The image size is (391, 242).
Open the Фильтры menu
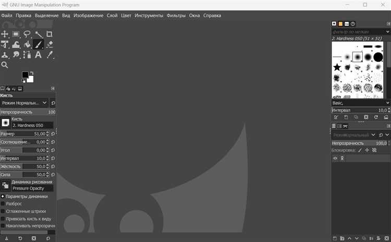(x=176, y=16)
